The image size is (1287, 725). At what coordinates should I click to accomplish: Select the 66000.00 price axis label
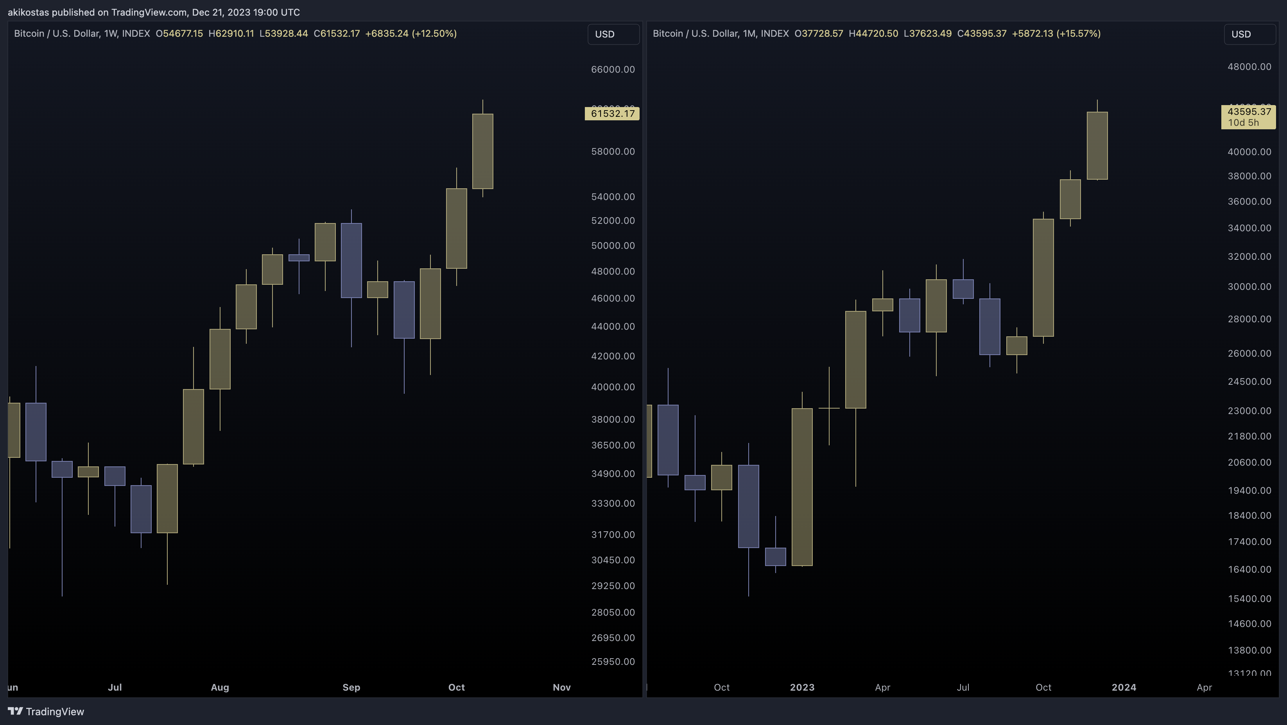pos(613,70)
